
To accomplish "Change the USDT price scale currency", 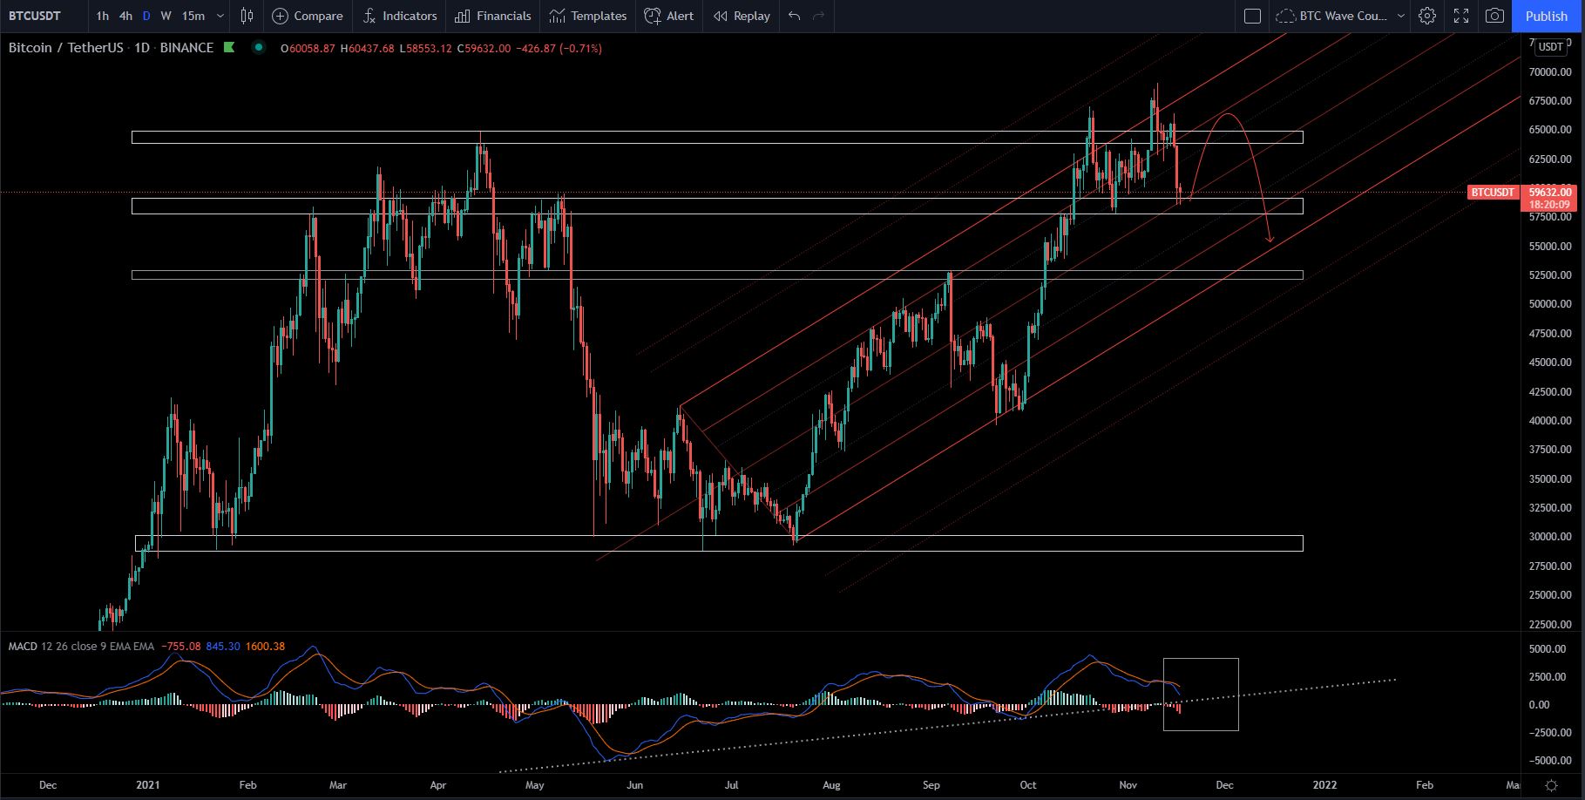I will pyautogui.click(x=1550, y=47).
